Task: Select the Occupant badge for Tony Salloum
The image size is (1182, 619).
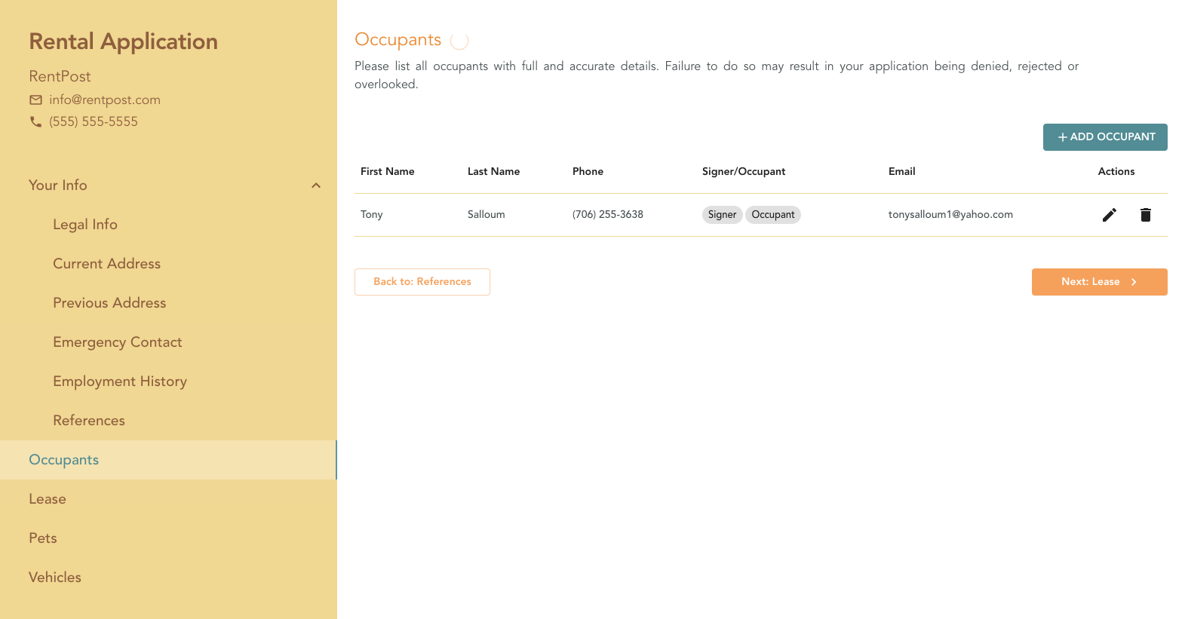Action: (773, 214)
